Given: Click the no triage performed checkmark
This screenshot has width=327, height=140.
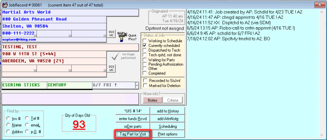Looking at the screenshot, I should [115, 56].
